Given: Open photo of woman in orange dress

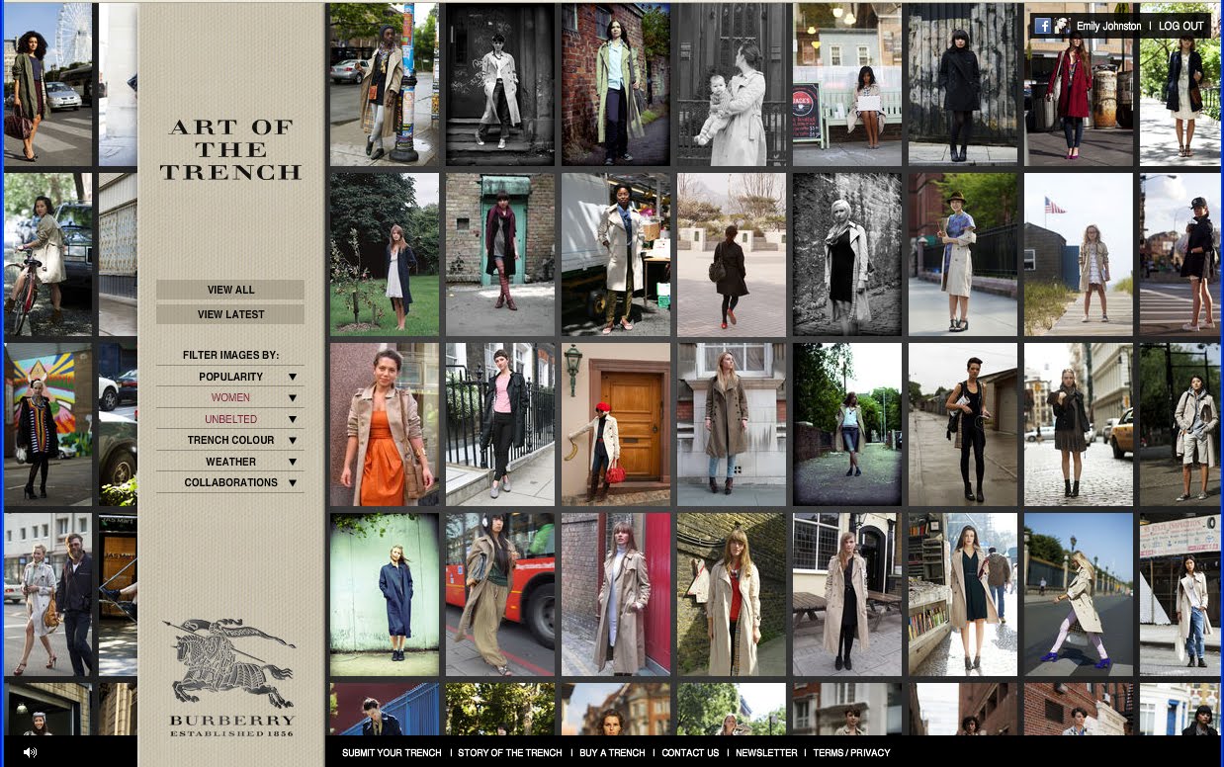Looking at the screenshot, I should pos(385,424).
